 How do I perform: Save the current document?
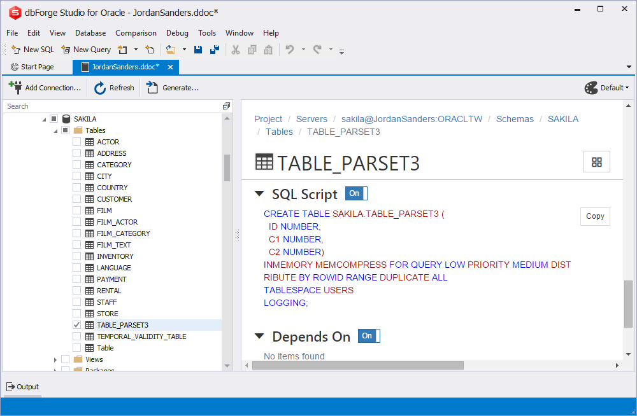[198, 49]
